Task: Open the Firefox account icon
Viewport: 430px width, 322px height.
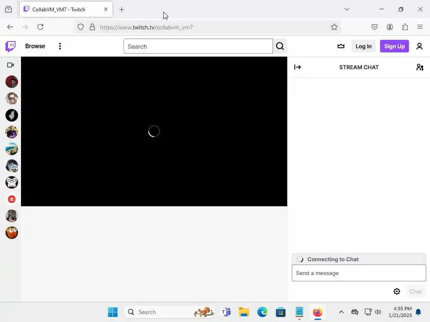Action: pyautogui.click(x=390, y=27)
